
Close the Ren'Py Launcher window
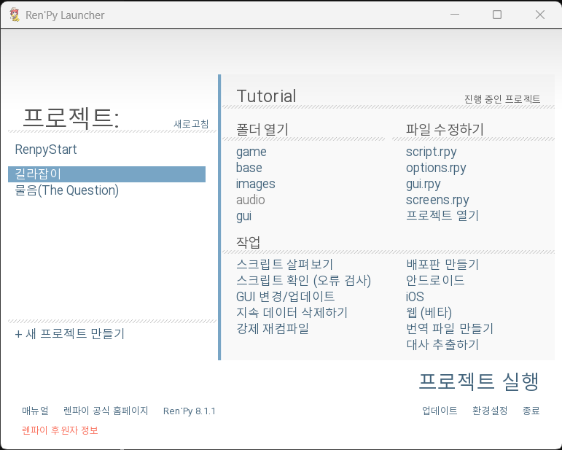[x=540, y=15]
